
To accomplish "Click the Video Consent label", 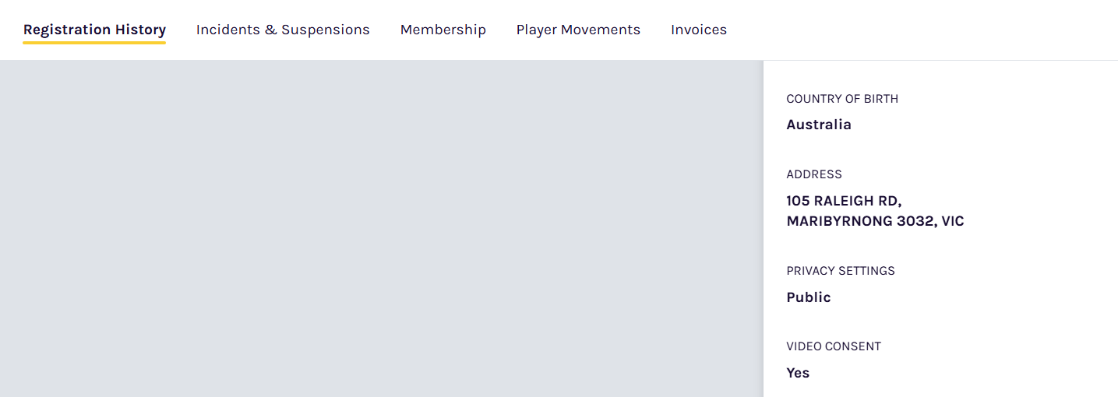I will (x=834, y=346).
